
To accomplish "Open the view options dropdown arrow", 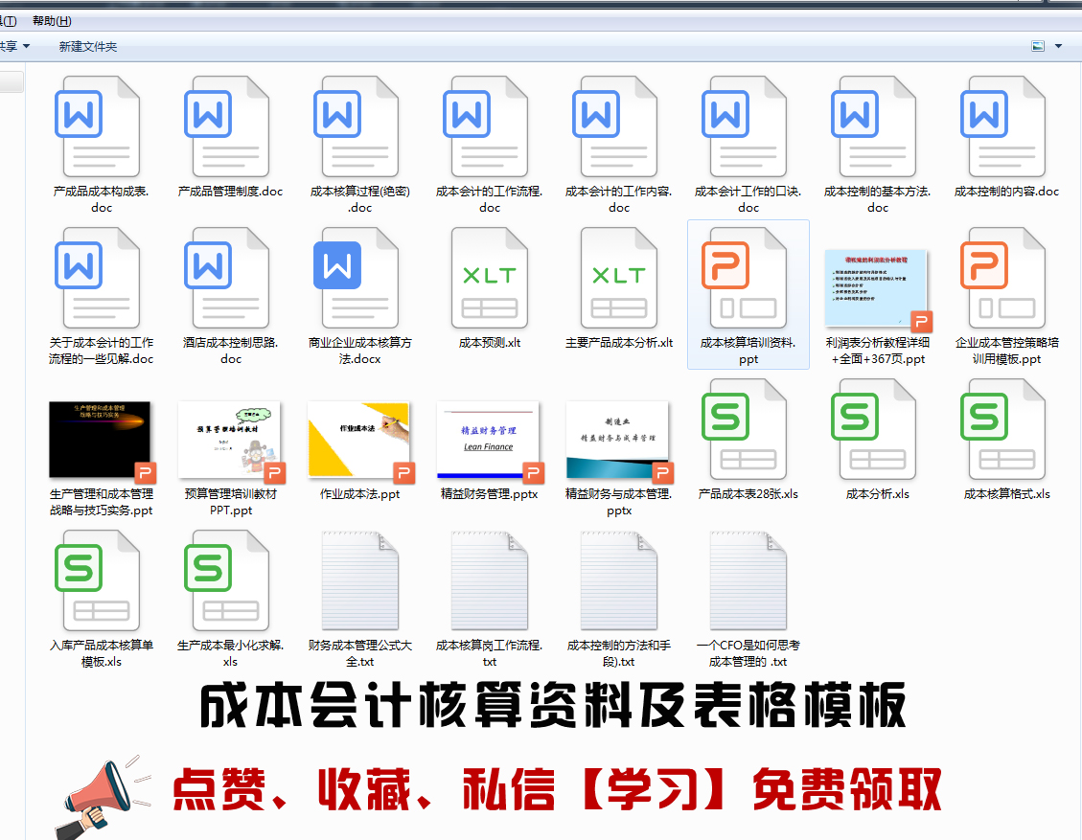I will click(x=1059, y=45).
